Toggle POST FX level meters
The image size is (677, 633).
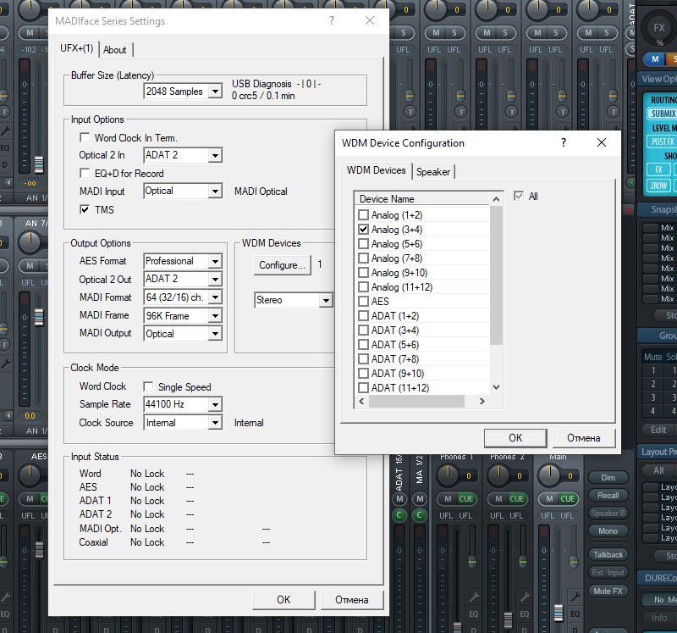663,142
